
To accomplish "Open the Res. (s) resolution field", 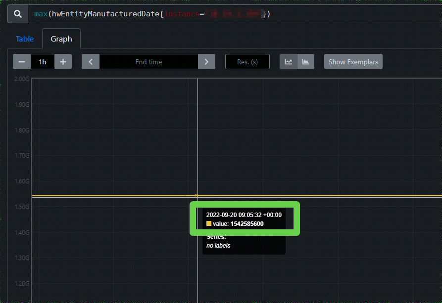I will click(x=247, y=61).
